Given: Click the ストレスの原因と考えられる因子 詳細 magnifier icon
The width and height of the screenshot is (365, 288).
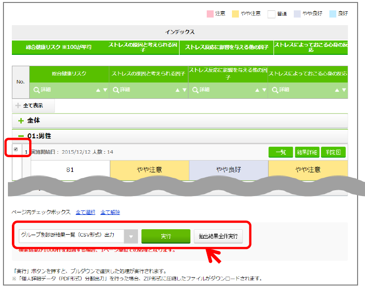Looking at the screenshot, I should click(116, 90).
